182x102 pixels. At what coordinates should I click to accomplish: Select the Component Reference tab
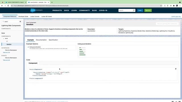(x=10, y=16)
